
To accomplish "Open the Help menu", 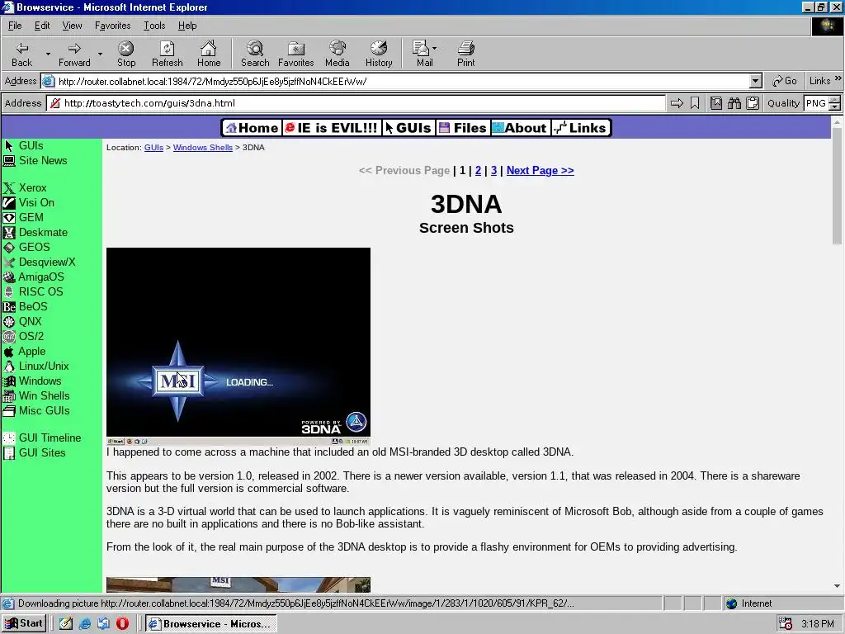I will point(187,26).
